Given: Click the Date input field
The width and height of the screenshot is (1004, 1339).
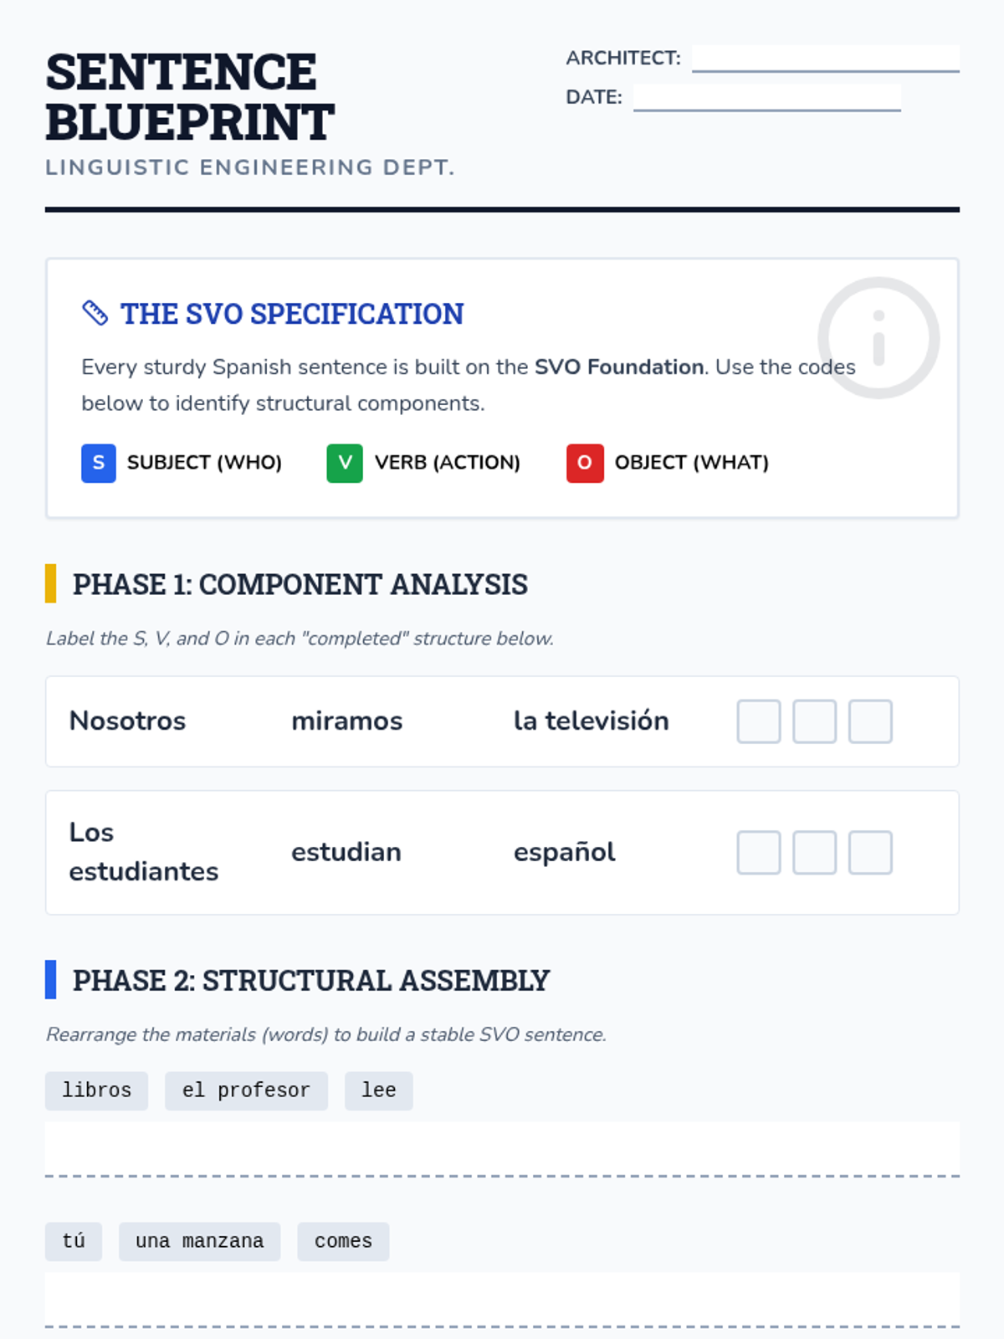Looking at the screenshot, I should click(766, 97).
